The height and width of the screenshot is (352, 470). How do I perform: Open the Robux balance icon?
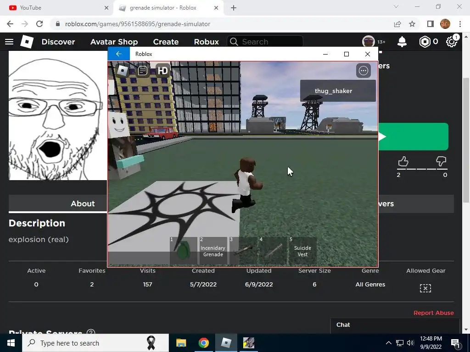click(x=425, y=42)
